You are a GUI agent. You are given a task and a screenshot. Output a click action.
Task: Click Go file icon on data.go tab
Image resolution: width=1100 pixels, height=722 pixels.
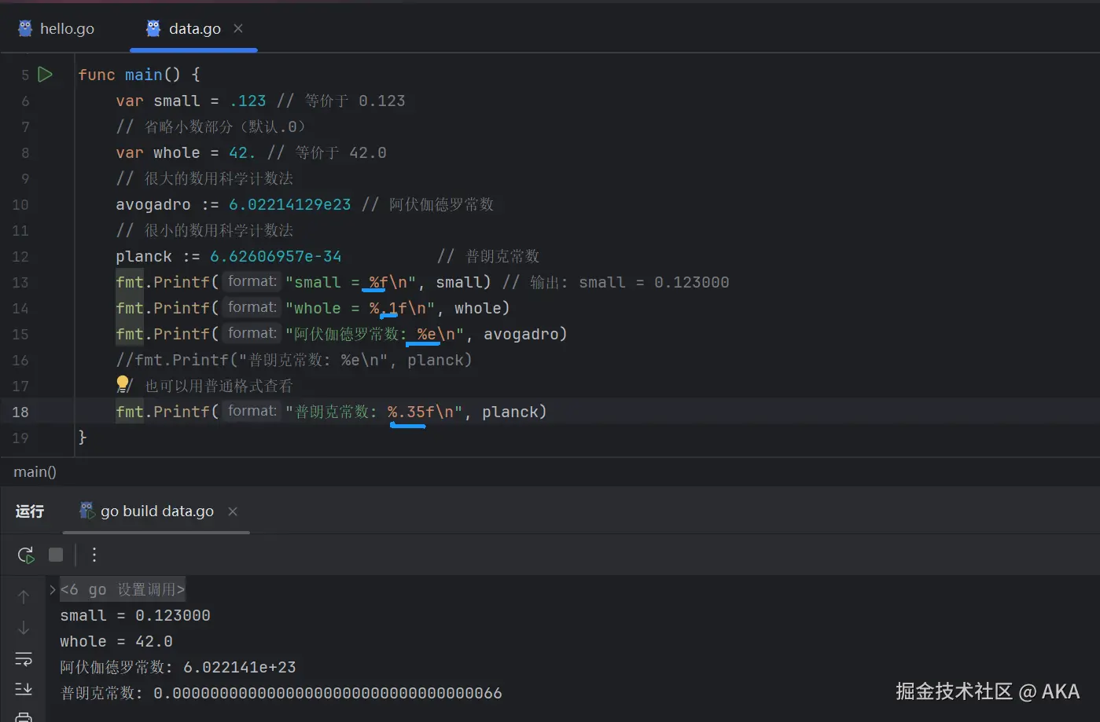pyautogui.click(x=153, y=29)
